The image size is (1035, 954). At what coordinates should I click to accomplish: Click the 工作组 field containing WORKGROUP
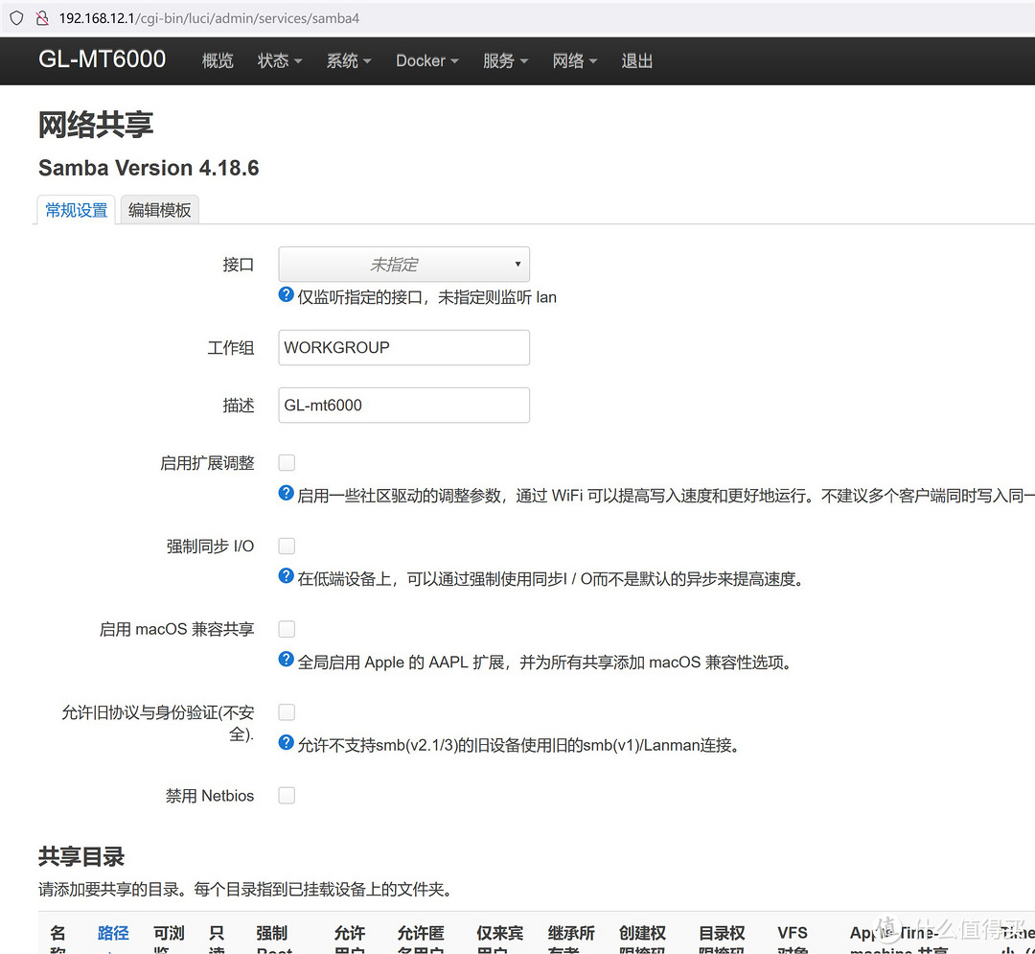coord(404,347)
